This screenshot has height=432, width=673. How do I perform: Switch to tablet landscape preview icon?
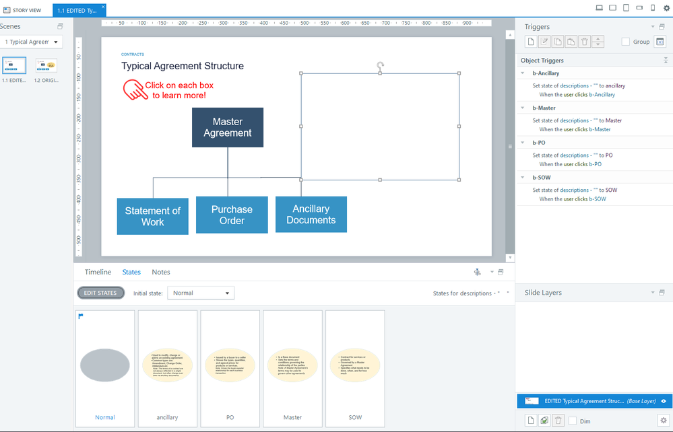coord(613,7)
